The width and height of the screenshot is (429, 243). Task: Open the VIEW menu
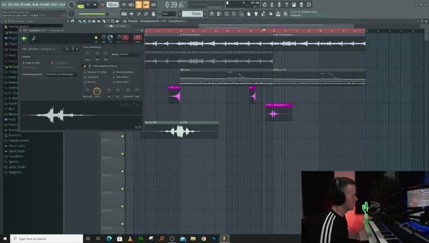36,5
